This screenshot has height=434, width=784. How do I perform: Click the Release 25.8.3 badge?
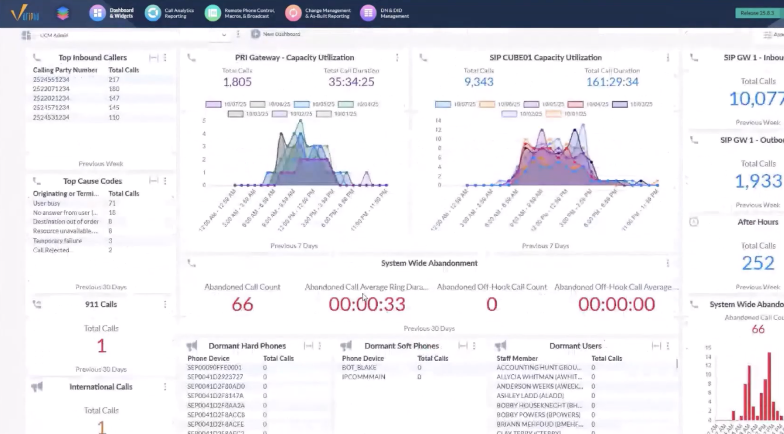[757, 13]
